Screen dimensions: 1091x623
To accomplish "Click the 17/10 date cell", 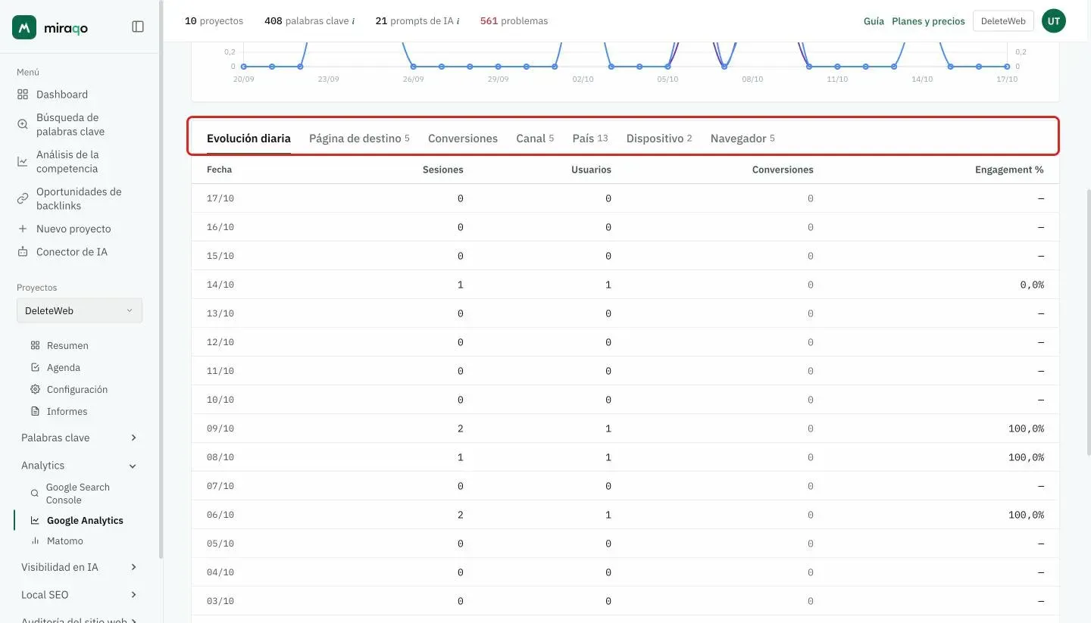I will point(220,198).
